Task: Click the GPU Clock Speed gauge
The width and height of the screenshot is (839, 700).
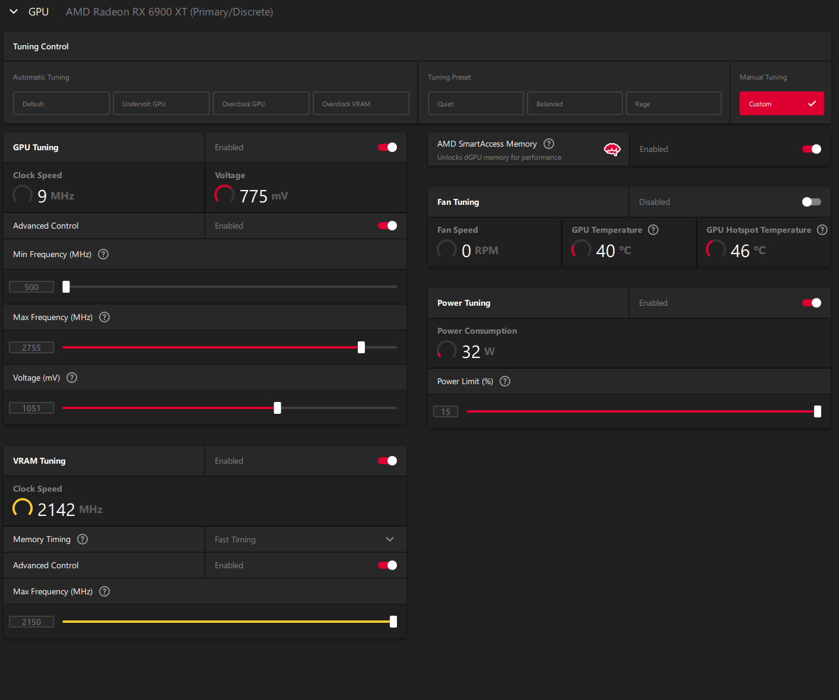Action: pos(23,194)
